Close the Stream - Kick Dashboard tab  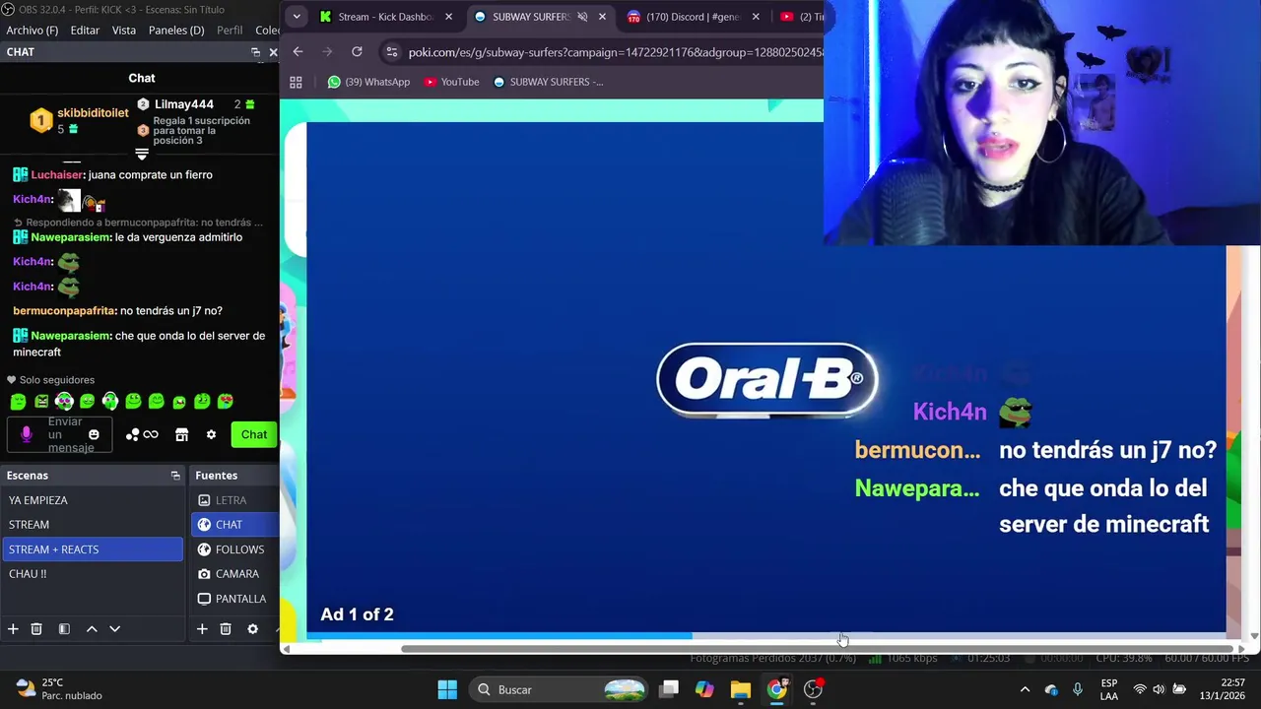point(448,17)
